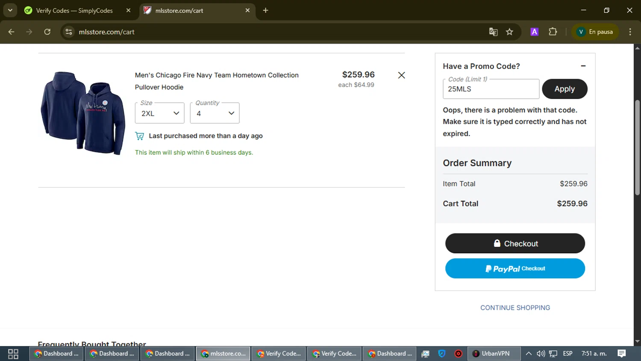Click the promo Code input field

click(x=491, y=89)
